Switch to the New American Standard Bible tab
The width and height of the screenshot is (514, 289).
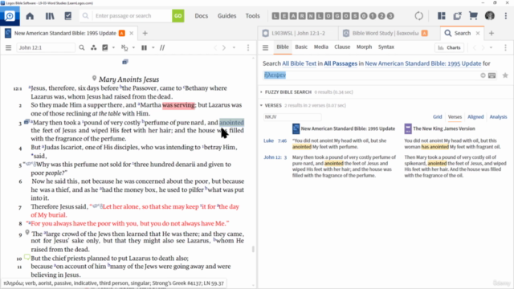(x=65, y=33)
